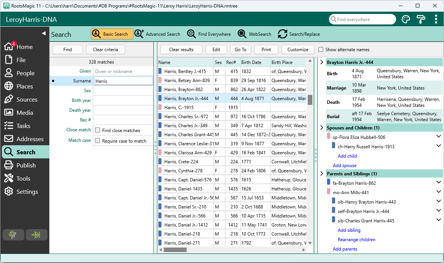
Task: Collapse the sidebar with arrow icon
Action: pyautogui.click(x=44, y=33)
